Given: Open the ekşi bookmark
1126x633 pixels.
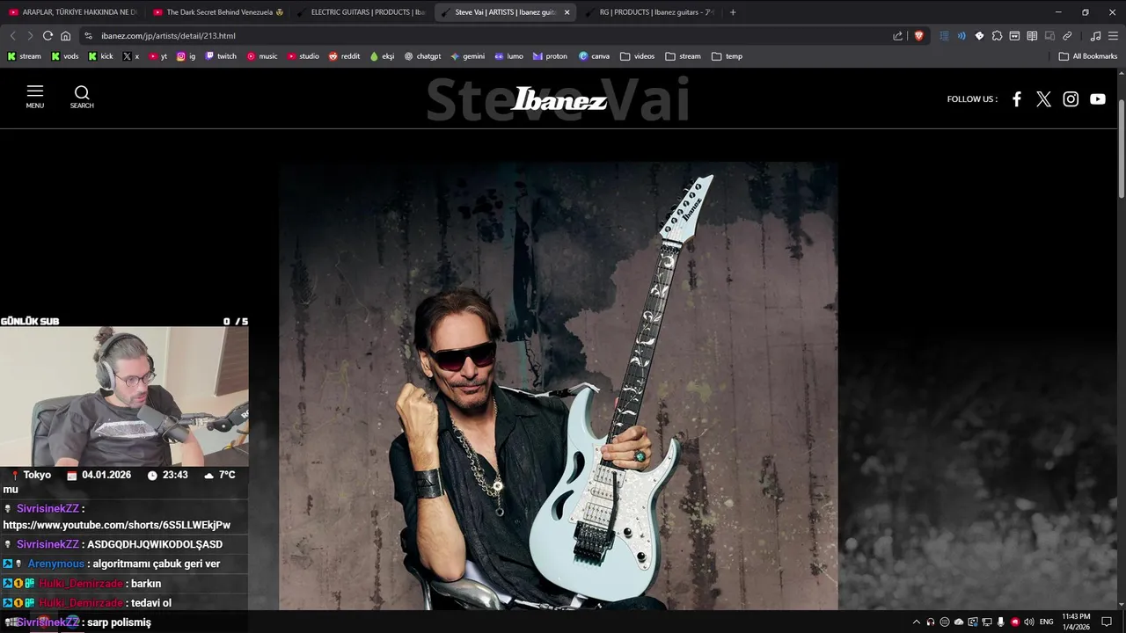Looking at the screenshot, I should [x=382, y=56].
